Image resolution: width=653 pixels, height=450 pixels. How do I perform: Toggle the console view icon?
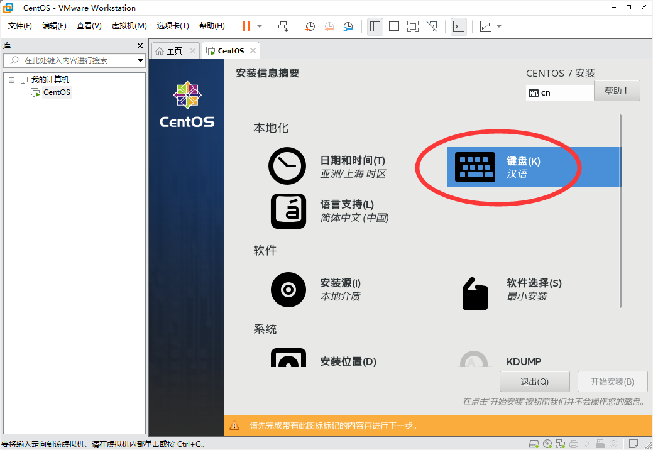pos(459,26)
